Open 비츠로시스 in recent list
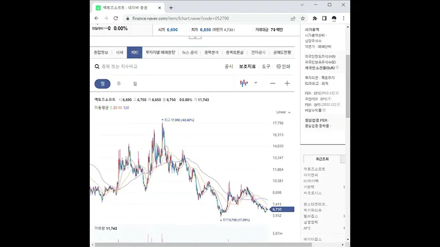The width and height of the screenshot is (440, 247). (313, 193)
